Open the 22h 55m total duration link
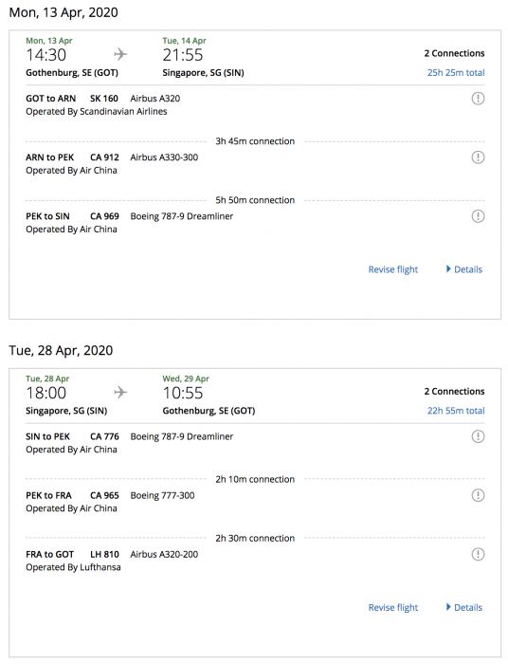The image size is (508, 664). (x=456, y=411)
